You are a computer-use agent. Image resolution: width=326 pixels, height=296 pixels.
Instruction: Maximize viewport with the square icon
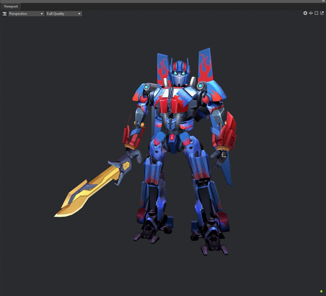[316, 13]
